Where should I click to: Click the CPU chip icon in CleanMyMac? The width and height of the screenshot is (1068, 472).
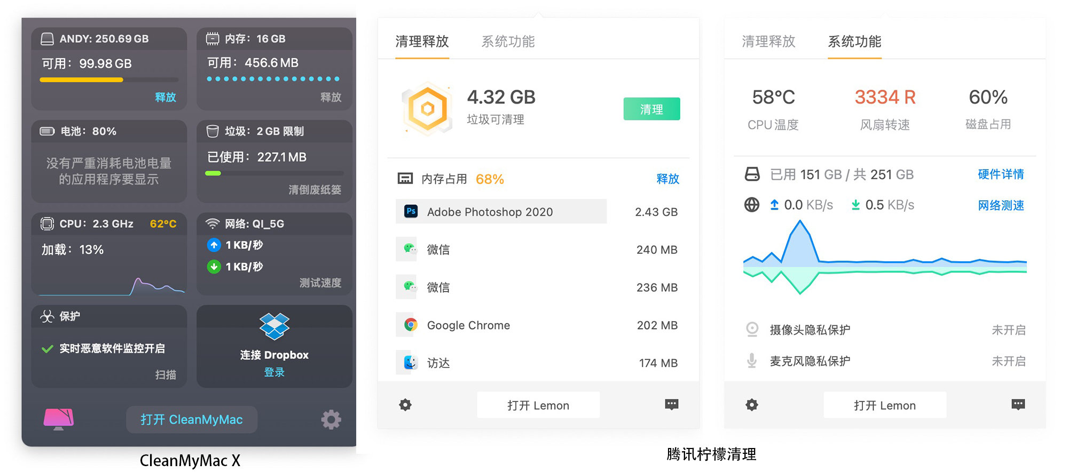[x=47, y=224]
